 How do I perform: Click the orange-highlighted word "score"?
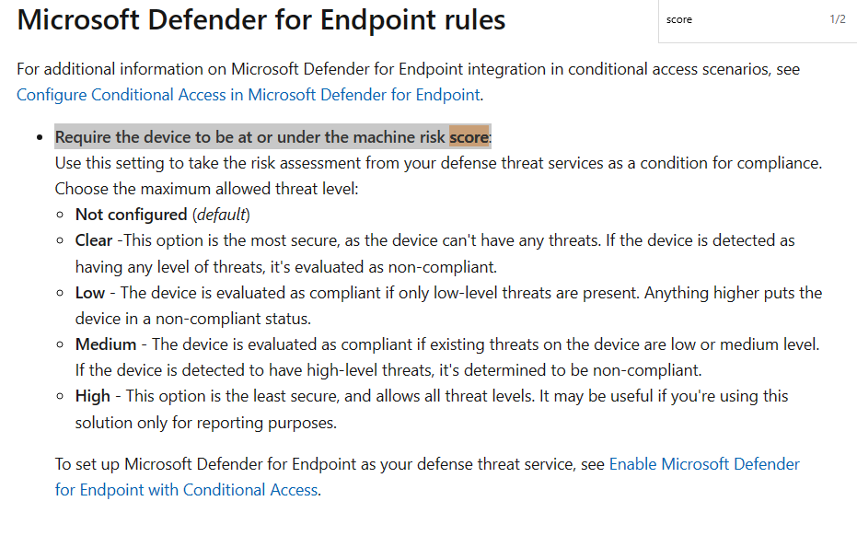[x=469, y=136]
